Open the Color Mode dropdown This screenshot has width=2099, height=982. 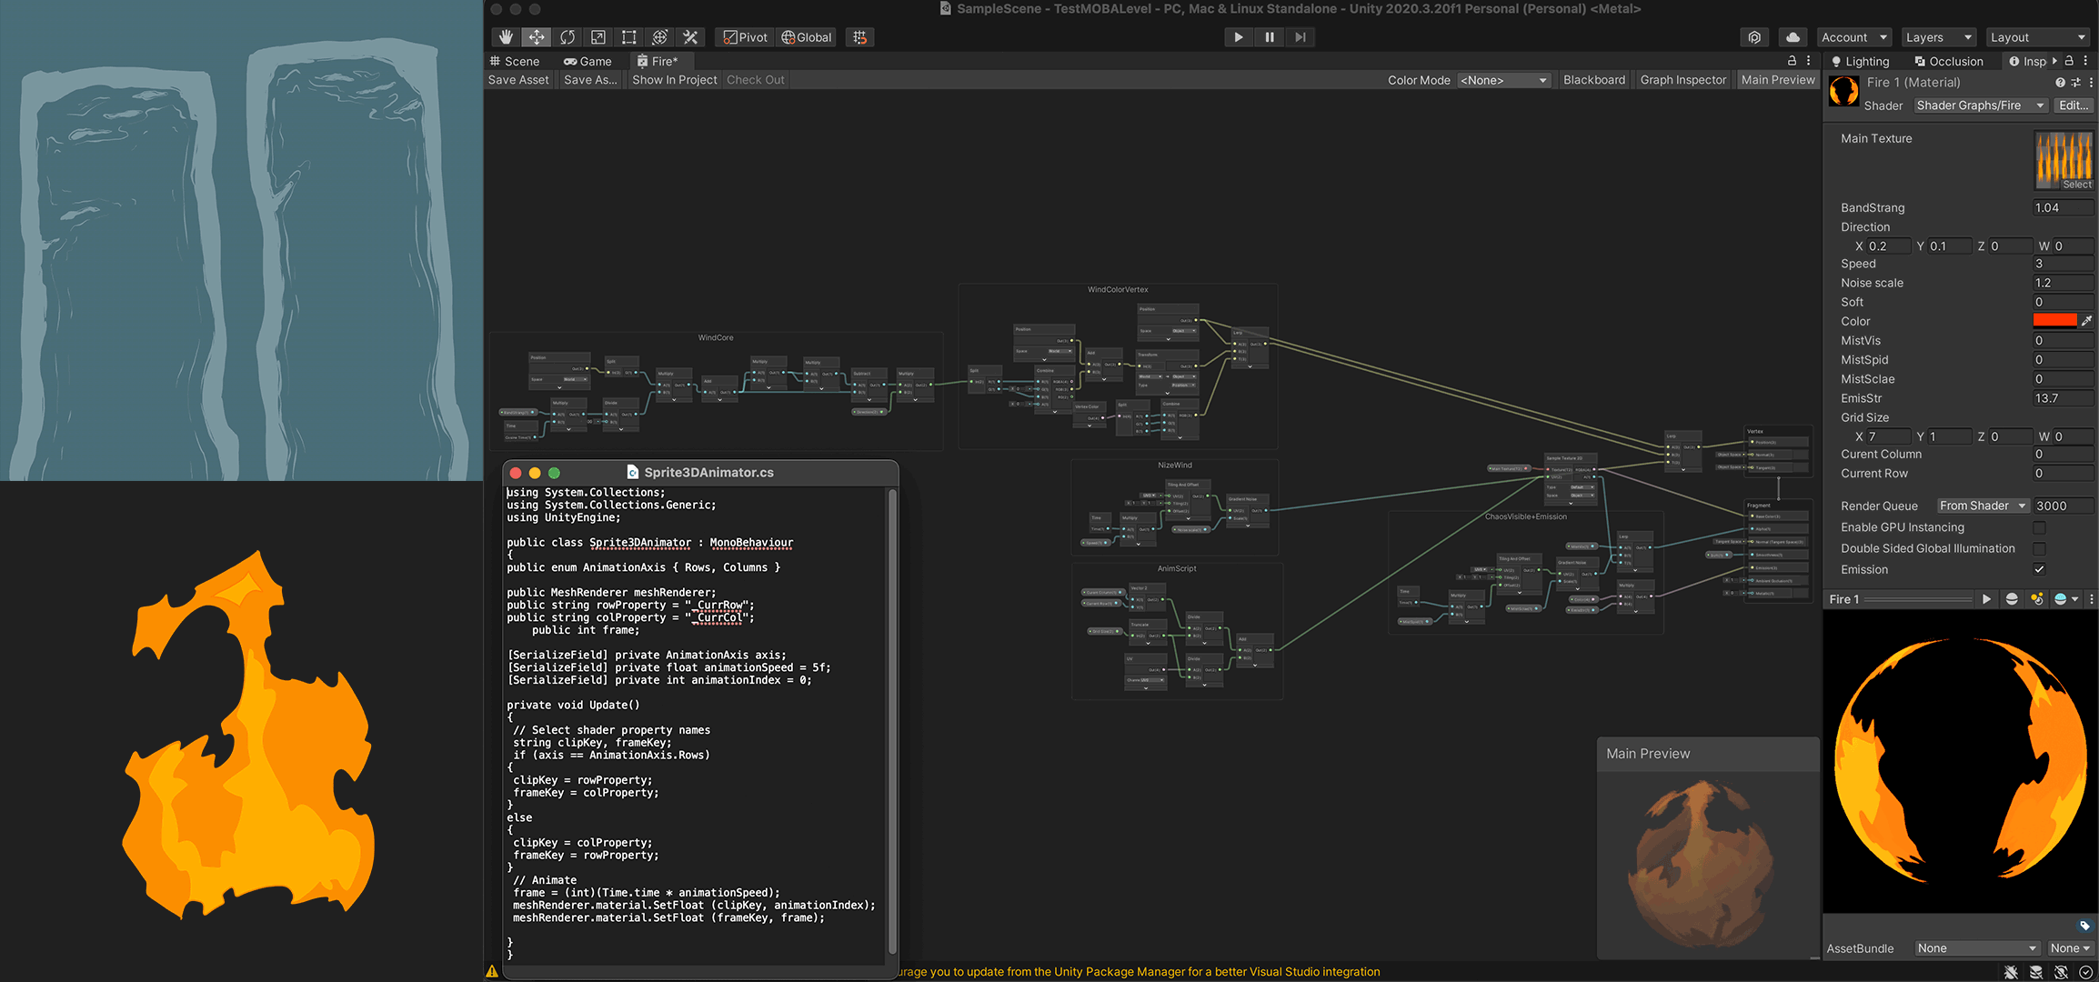coord(1502,80)
